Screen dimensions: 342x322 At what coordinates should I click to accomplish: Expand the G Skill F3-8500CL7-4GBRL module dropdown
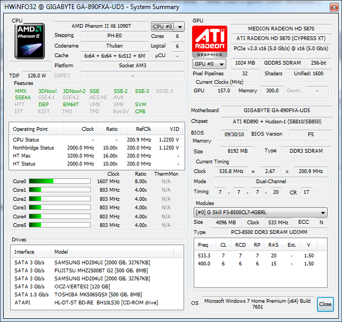click(260, 213)
